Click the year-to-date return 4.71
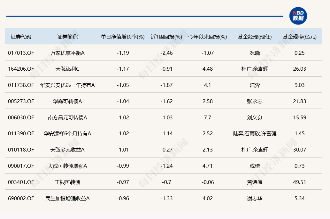Viewport: 330px width, 219px height. (208, 166)
